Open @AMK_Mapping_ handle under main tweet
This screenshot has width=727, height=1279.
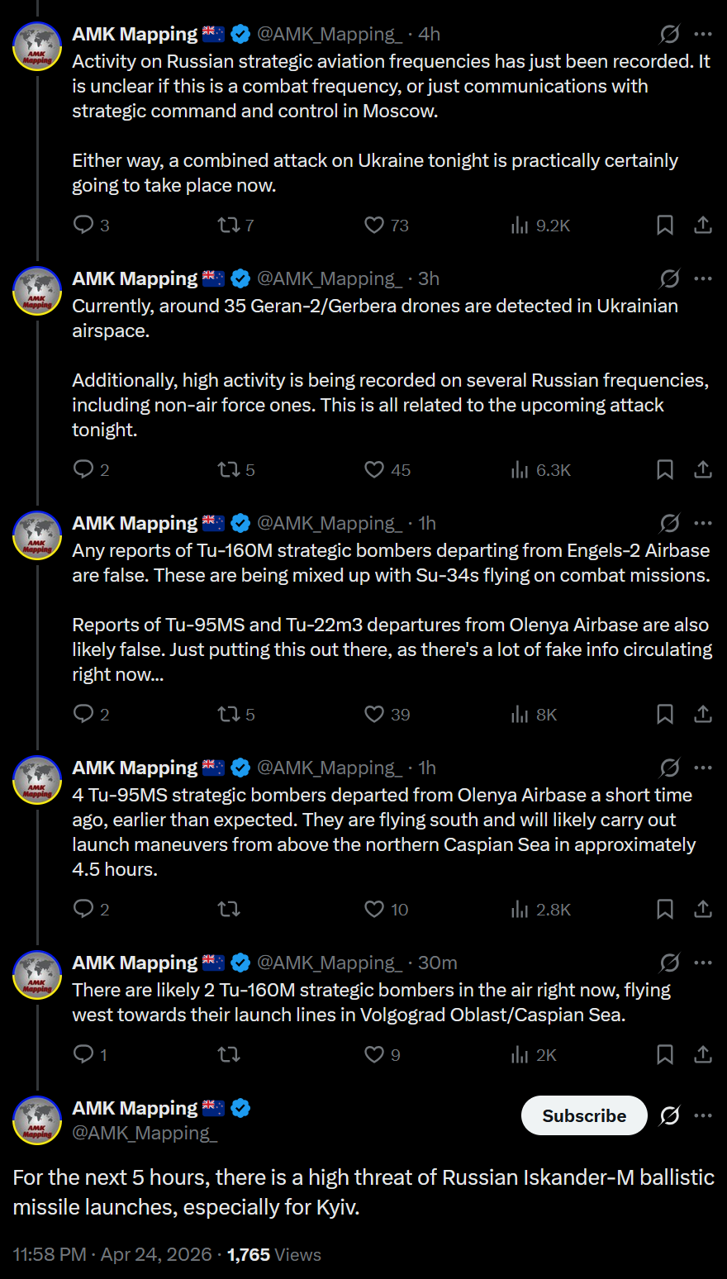[x=145, y=1133]
